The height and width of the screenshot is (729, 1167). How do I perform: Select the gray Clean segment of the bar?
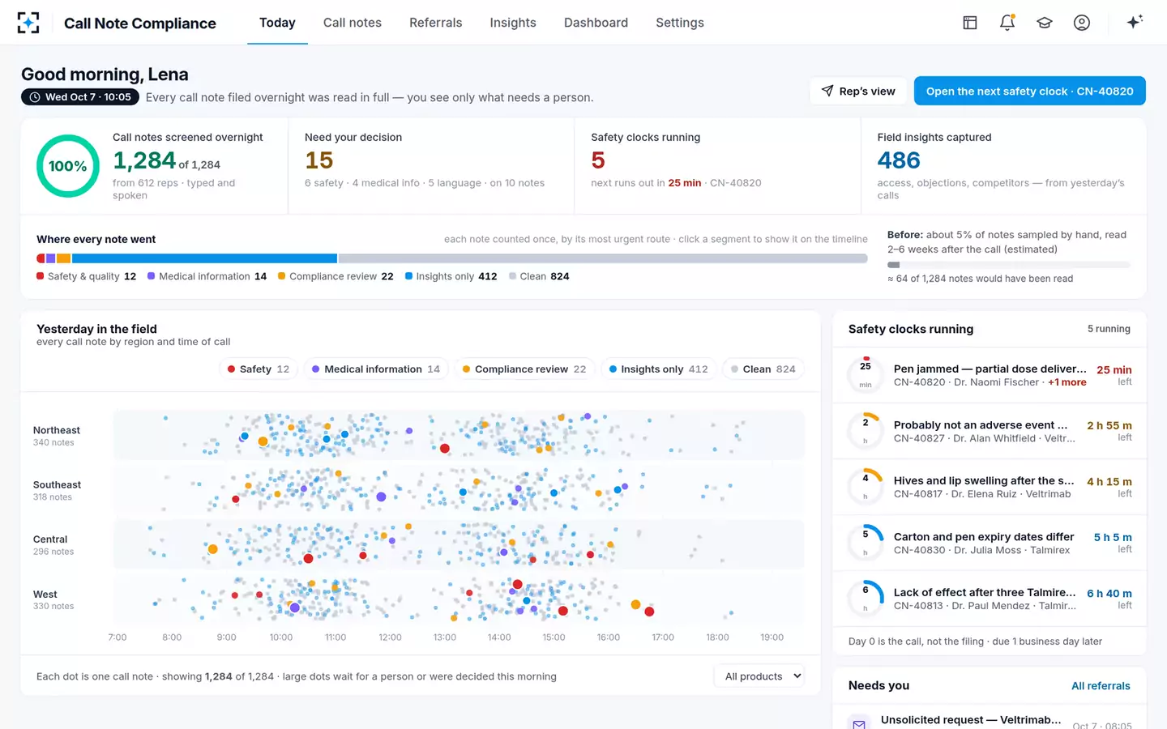(x=603, y=258)
